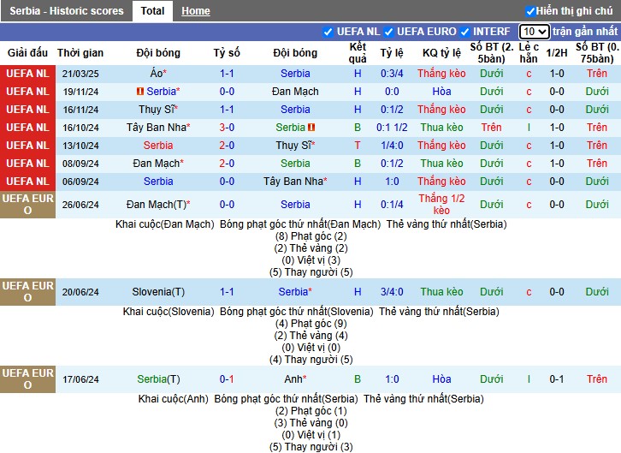Click the (3) Thẻ vàng (0) statistic
Viewport: 621px width, 453px height.
[x=310, y=423]
